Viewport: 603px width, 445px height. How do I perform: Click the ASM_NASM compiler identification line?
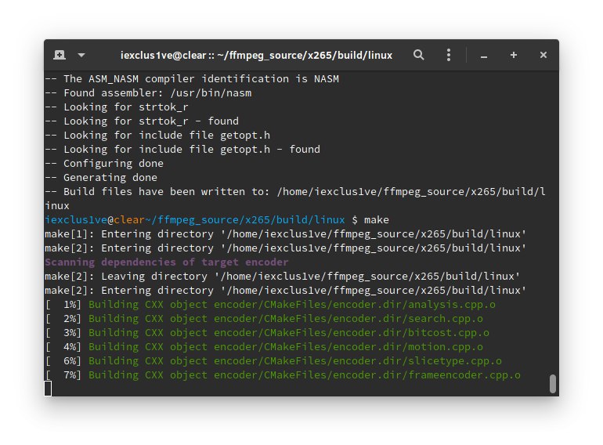pos(192,79)
